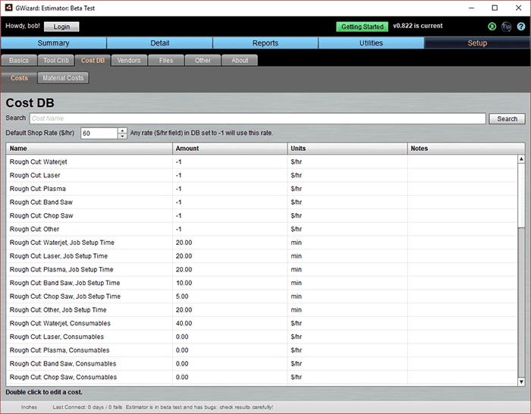Select Rough Cut: Band Saw, Consumables row
Viewport: 531px width, 414px height.
[x=262, y=363]
